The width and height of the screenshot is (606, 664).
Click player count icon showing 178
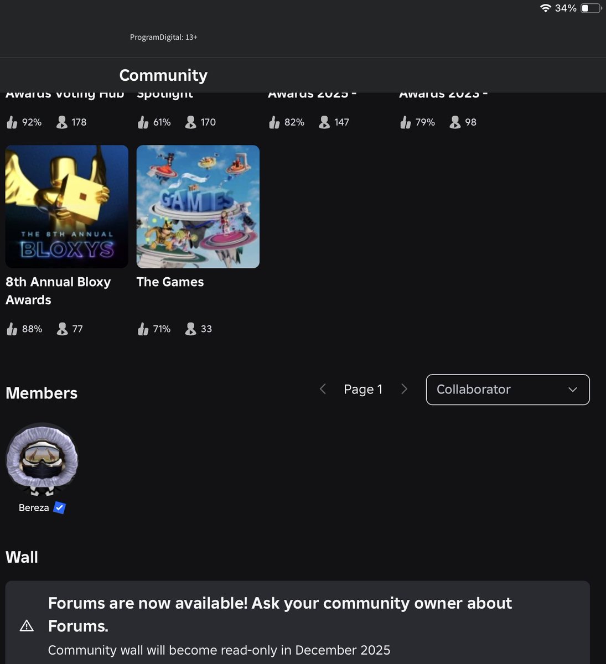coord(63,122)
